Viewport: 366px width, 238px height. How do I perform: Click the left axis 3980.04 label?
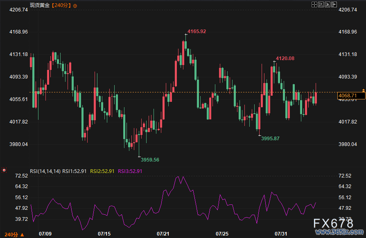(18, 144)
